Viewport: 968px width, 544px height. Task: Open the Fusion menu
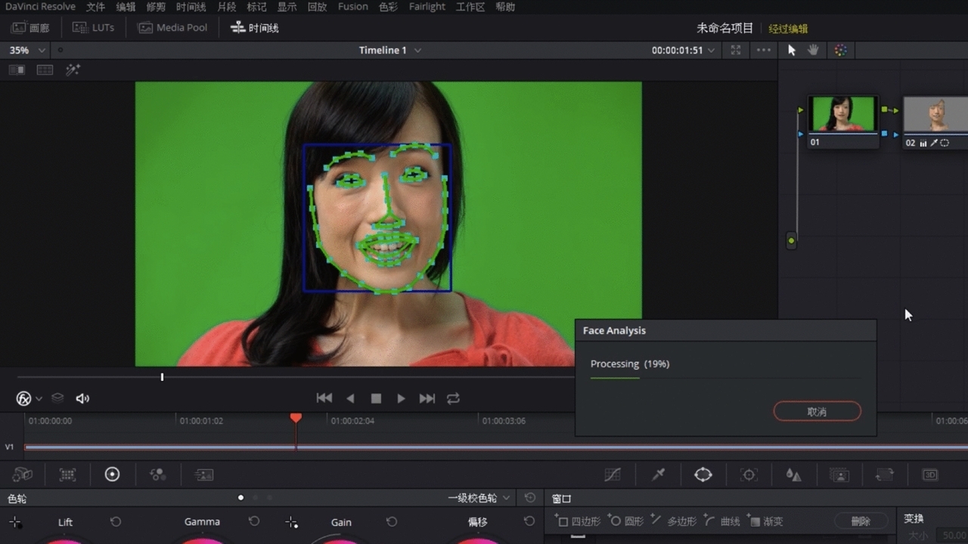[352, 7]
